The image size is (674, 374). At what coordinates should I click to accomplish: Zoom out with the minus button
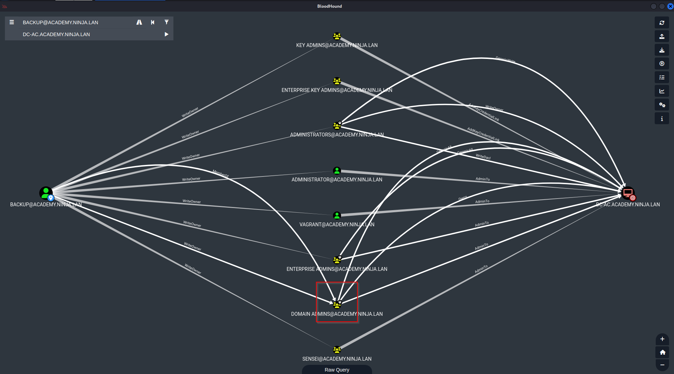(662, 365)
